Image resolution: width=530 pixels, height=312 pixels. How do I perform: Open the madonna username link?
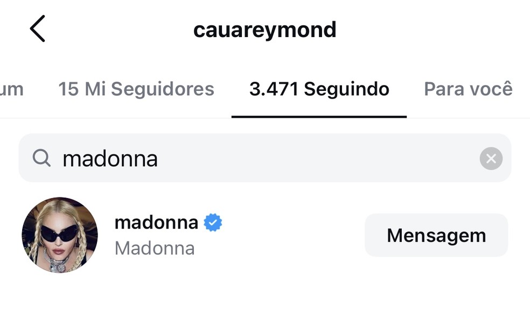pos(156,223)
